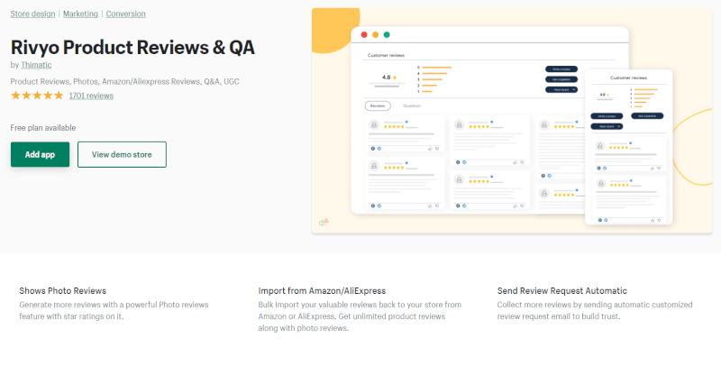The height and width of the screenshot is (365, 721).
Task: View the 1701 reviews link
Action: (x=91, y=96)
